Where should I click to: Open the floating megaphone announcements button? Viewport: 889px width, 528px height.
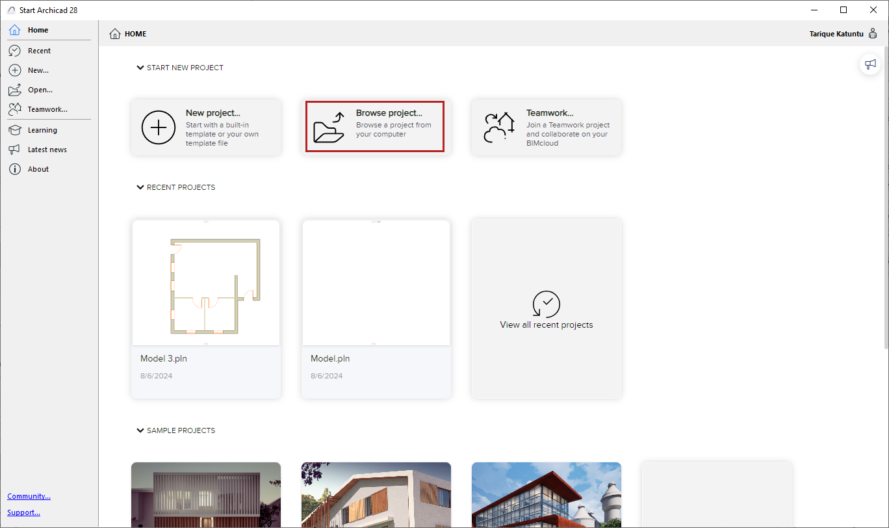(x=870, y=64)
